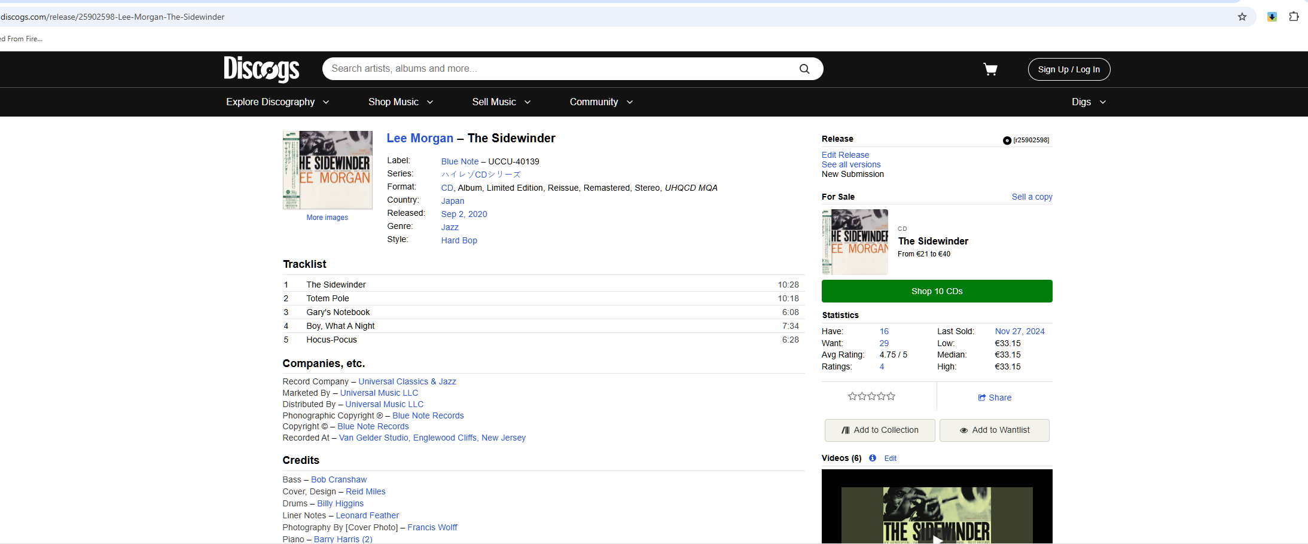Expand the Sell Music menu
Viewport: 1308px width, 544px height.
click(501, 102)
